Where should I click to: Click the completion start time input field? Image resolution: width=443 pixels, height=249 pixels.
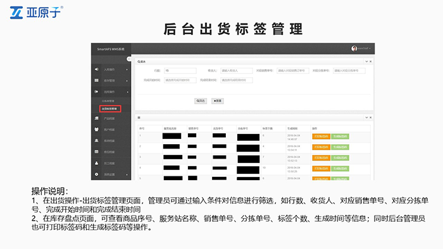[180, 80]
